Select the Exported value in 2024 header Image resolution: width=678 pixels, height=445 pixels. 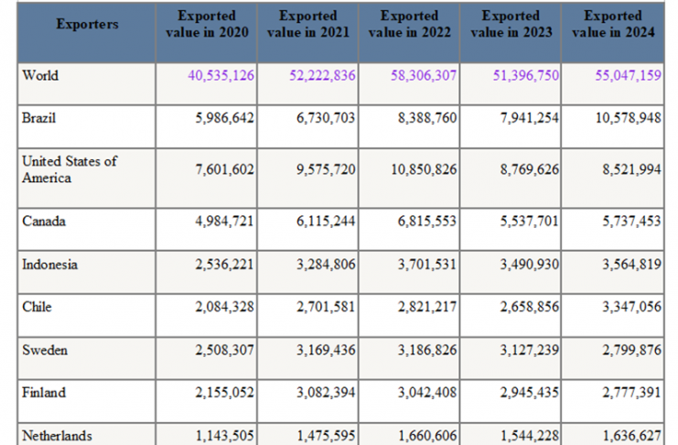(611, 25)
